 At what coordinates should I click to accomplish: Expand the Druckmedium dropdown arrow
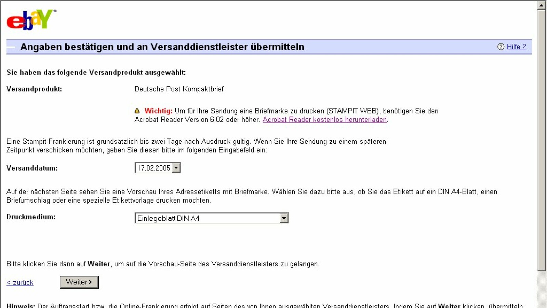pyautogui.click(x=284, y=218)
